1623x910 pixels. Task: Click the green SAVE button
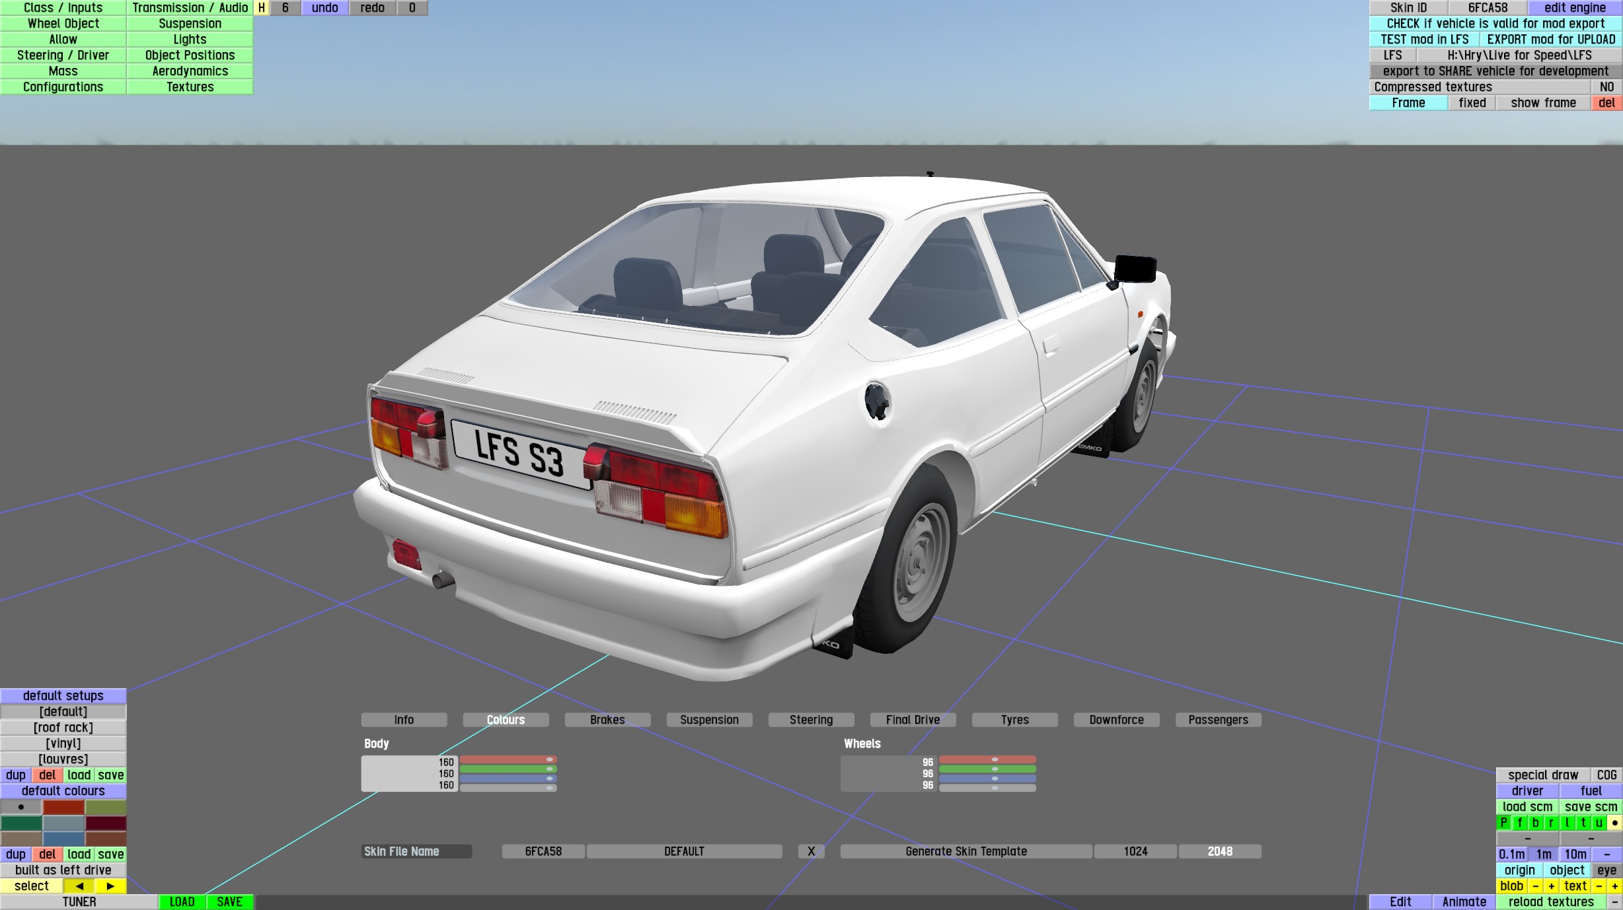pyautogui.click(x=229, y=902)
